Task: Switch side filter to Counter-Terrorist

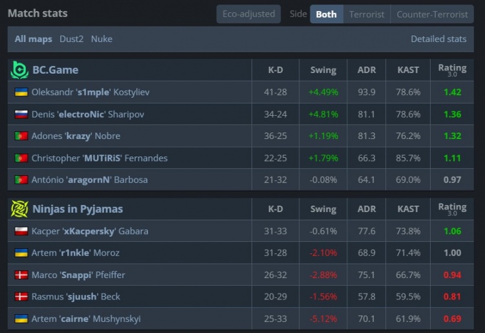Action: 432,14
